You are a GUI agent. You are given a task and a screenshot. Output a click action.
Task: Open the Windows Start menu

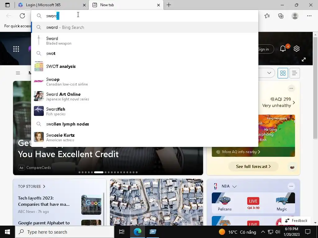[7, 232]
